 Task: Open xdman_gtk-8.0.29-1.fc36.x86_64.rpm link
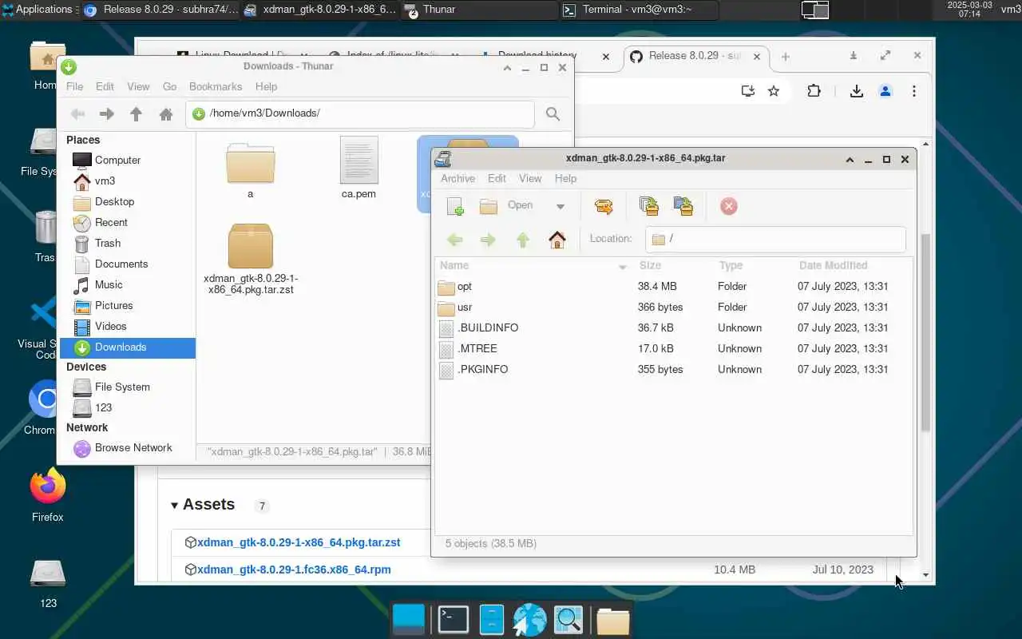(x=294, y=570)
